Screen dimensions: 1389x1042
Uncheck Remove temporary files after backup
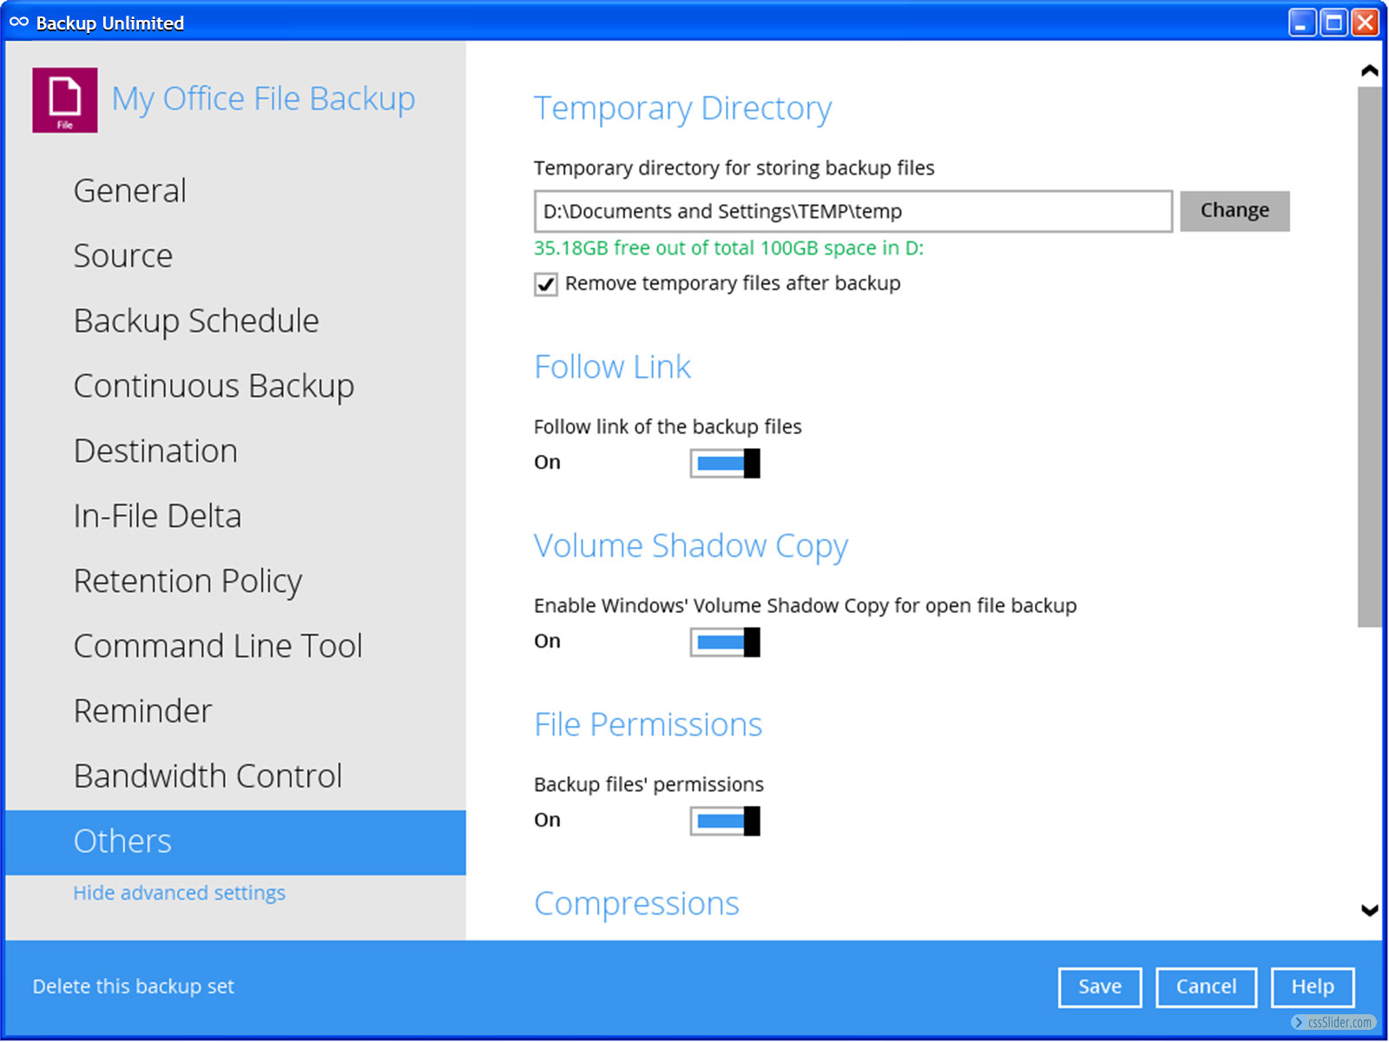(546, 285)
